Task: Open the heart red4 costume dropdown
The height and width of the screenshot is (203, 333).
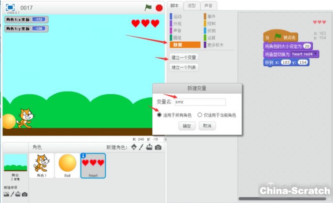Action: coord(316,54)
